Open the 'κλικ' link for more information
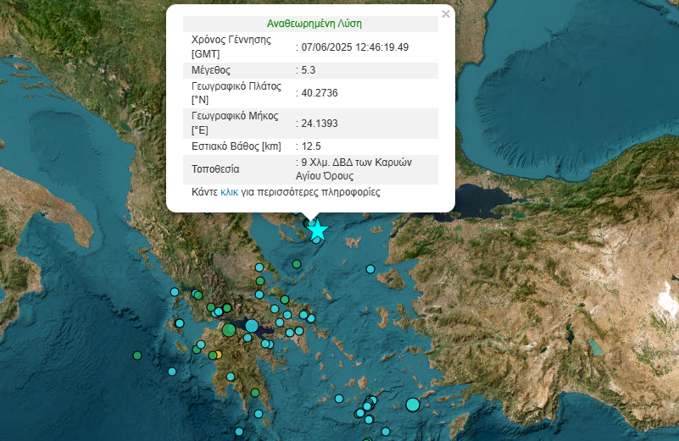 click(229, 192)
